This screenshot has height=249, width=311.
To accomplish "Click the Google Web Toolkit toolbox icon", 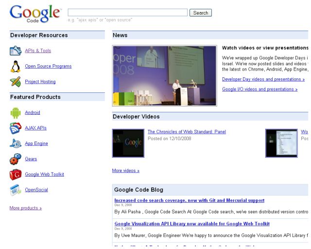I will pos(16,175).
